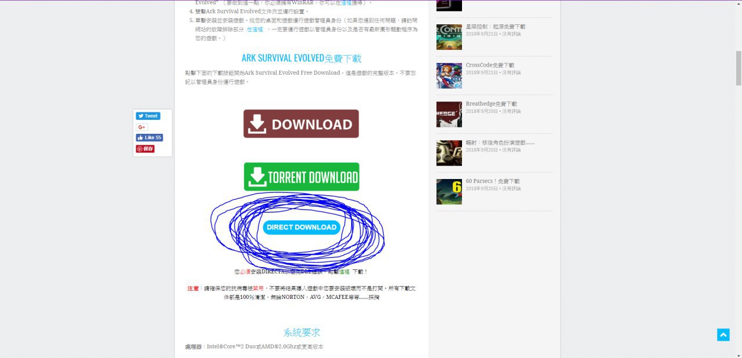Share page via the G+ button
742x358 pixels.
[x=142, y=127]
